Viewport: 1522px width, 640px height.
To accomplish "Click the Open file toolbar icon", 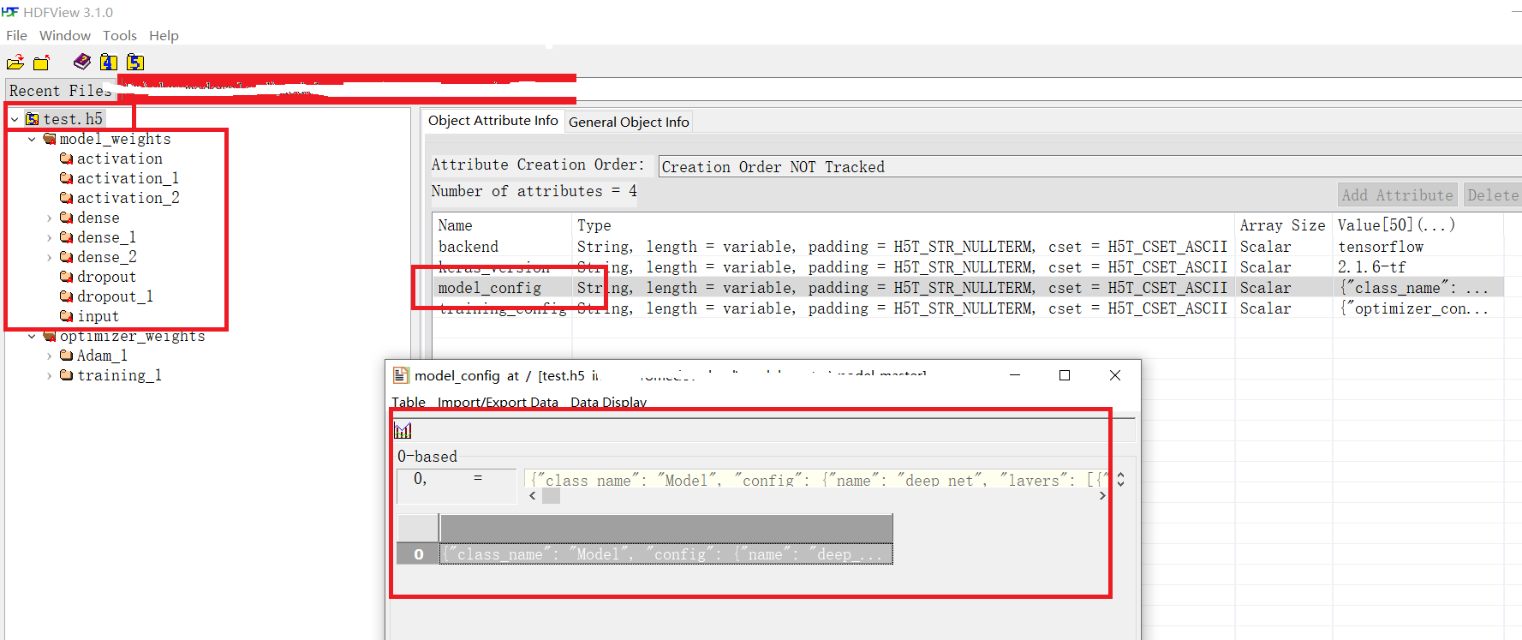I will pos(15,62).
